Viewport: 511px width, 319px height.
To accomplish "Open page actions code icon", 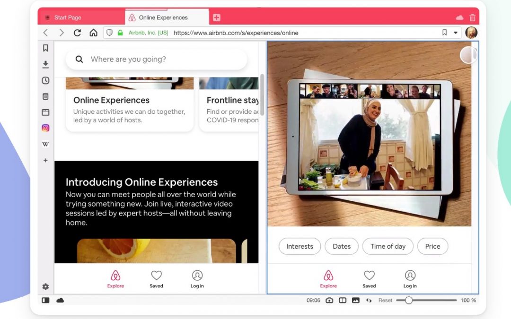I will (369, 300).
